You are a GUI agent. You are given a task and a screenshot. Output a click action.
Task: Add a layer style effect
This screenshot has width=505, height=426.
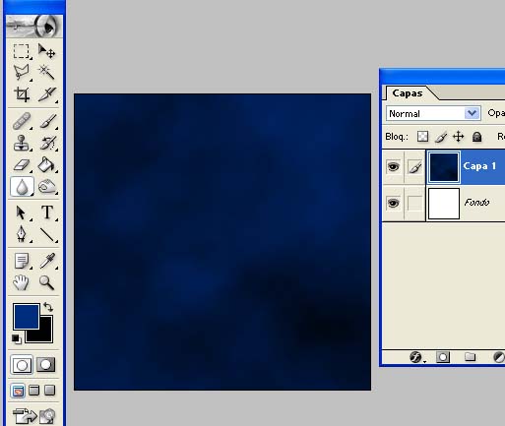[416, 357]
